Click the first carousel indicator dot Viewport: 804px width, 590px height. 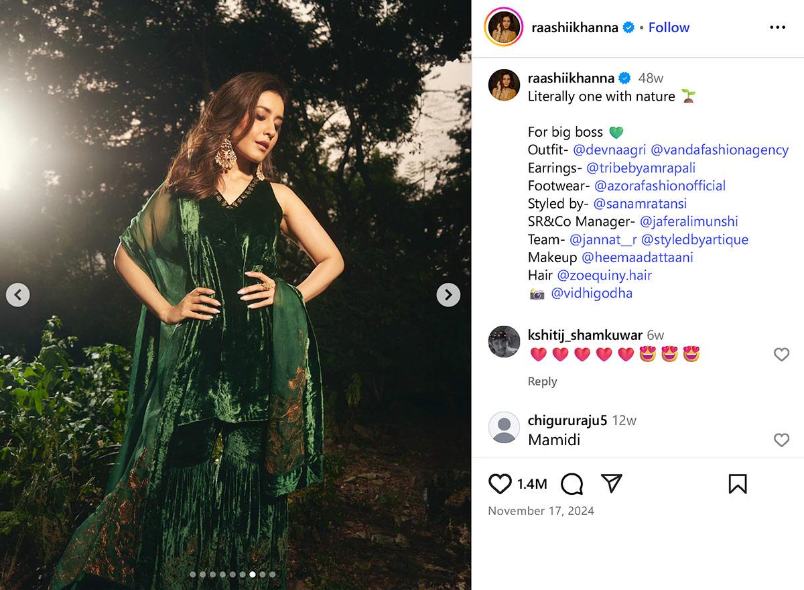click(x=193, y=575)
